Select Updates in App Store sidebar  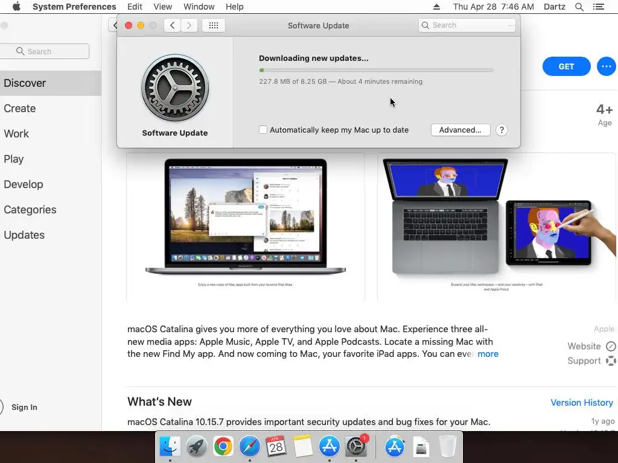coord(51,235)
